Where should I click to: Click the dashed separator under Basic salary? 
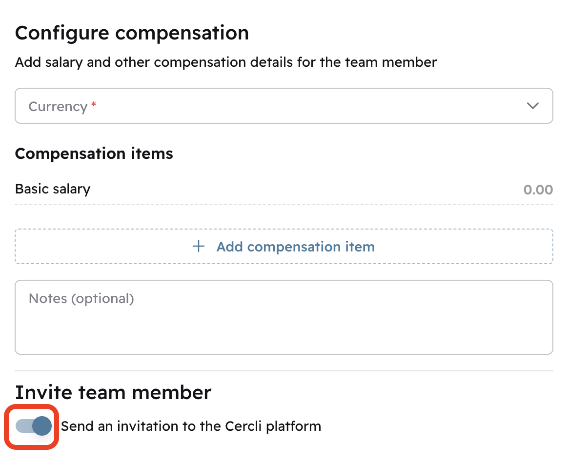(283, 204)
